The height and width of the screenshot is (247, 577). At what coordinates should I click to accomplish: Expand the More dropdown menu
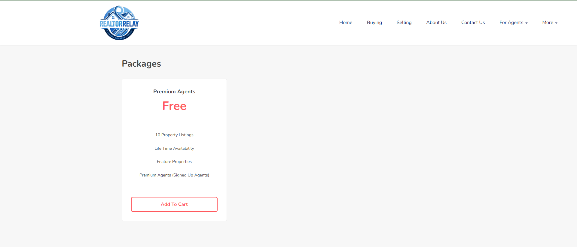pyautogui.click(x=550, y=23)
